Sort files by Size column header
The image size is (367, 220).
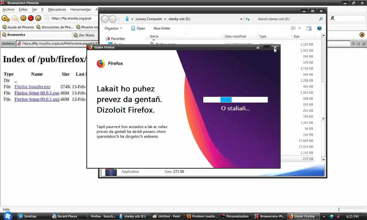[x=303, y=36]
